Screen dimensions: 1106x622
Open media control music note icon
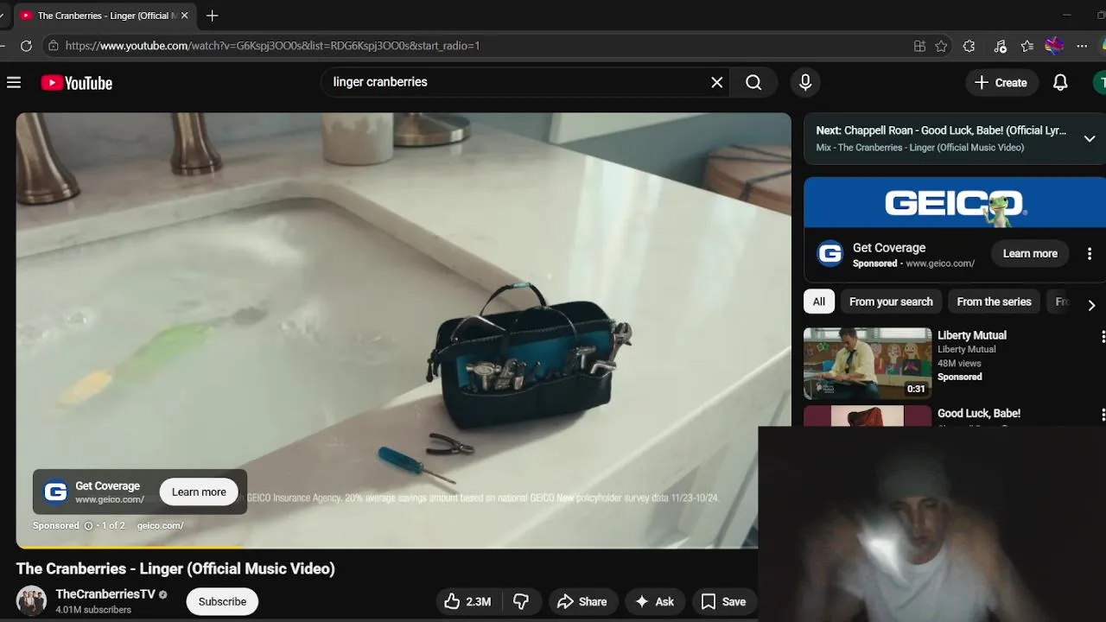1000,46
